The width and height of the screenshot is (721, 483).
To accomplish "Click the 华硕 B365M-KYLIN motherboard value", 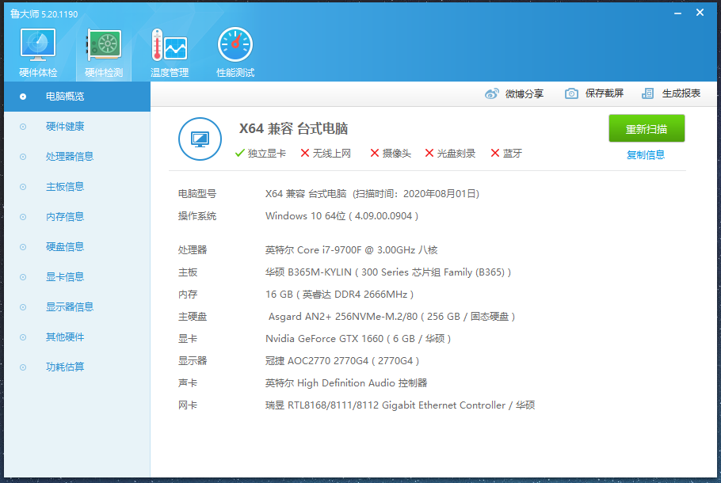I will click(388, 272).
